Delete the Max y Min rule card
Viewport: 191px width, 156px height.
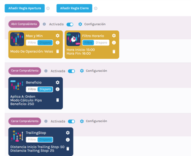point(58,51)
